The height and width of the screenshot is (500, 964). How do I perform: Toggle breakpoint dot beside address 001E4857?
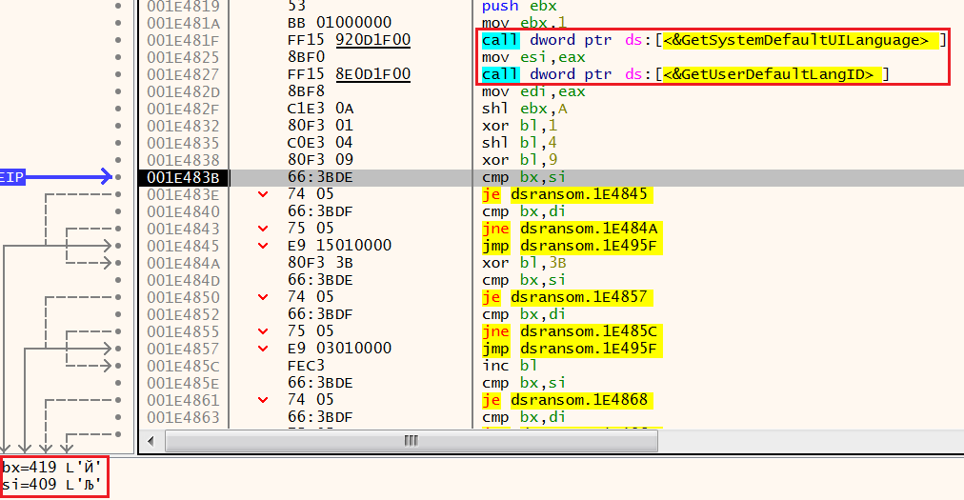[117, 349]
